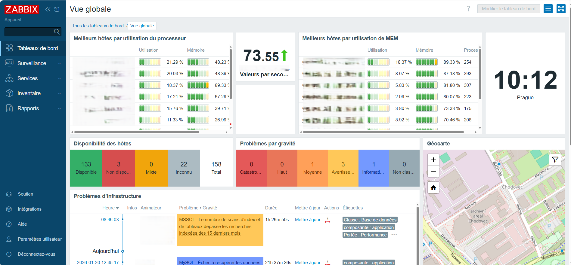Zoom in on the Géocarte map

tap(433, 160)
